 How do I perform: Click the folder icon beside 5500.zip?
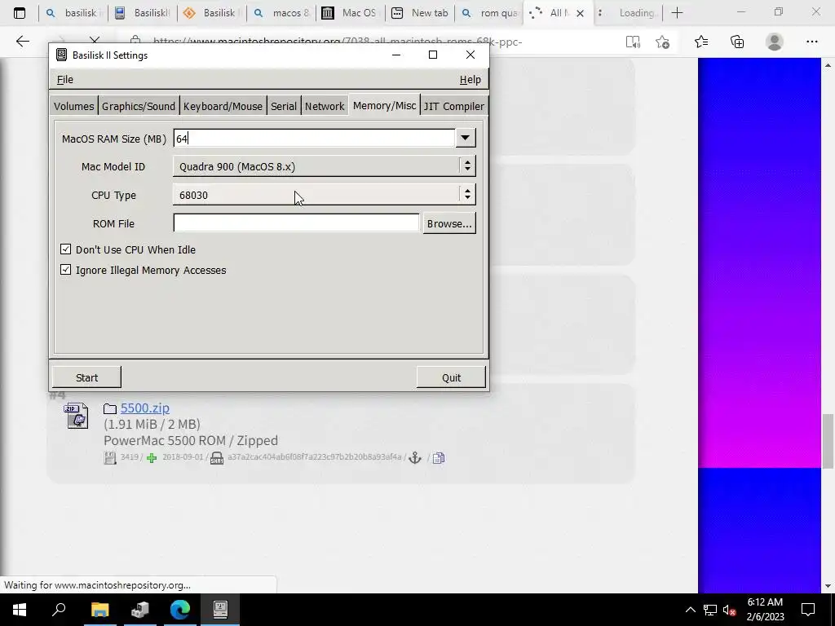coord(110,408)
